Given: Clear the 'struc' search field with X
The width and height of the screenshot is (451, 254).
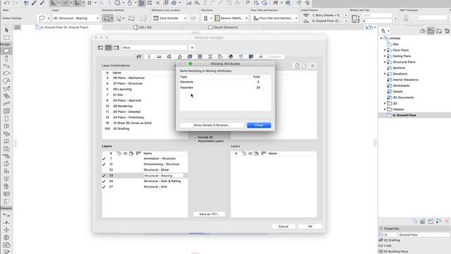Looking at the screenshot, I should [x=192, y=47].
